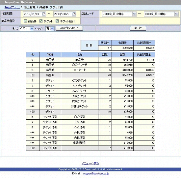Click the 種類 column header

click(x=50, y=54)
